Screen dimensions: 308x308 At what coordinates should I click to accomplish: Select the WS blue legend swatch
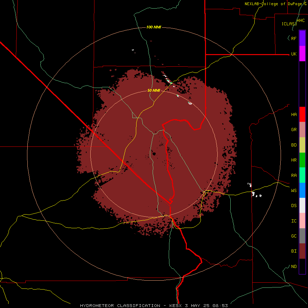point(302,190)
